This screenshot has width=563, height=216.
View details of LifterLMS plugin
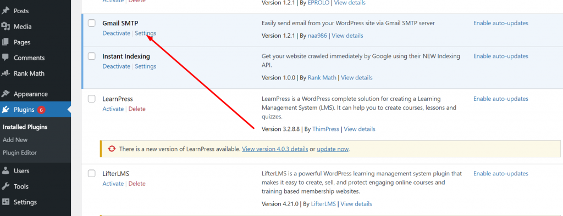click(356, 204)
